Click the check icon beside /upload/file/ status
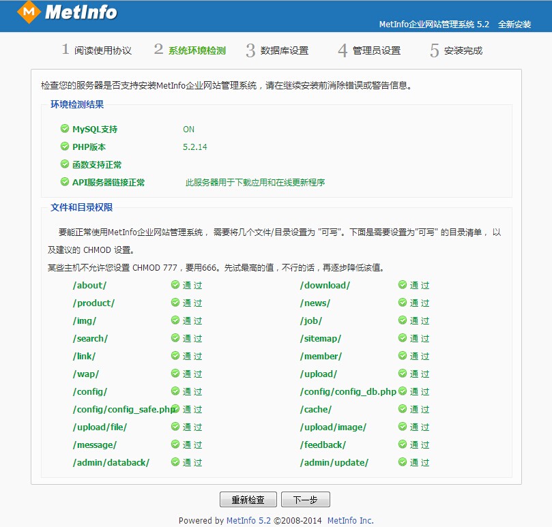The height and width of the screenshot is (527, 552). [175, 427]
